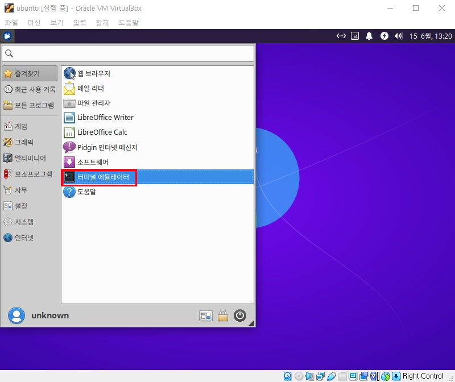Click the menu search field
Screen dimensions: 455x382
(x=128, y=53)
